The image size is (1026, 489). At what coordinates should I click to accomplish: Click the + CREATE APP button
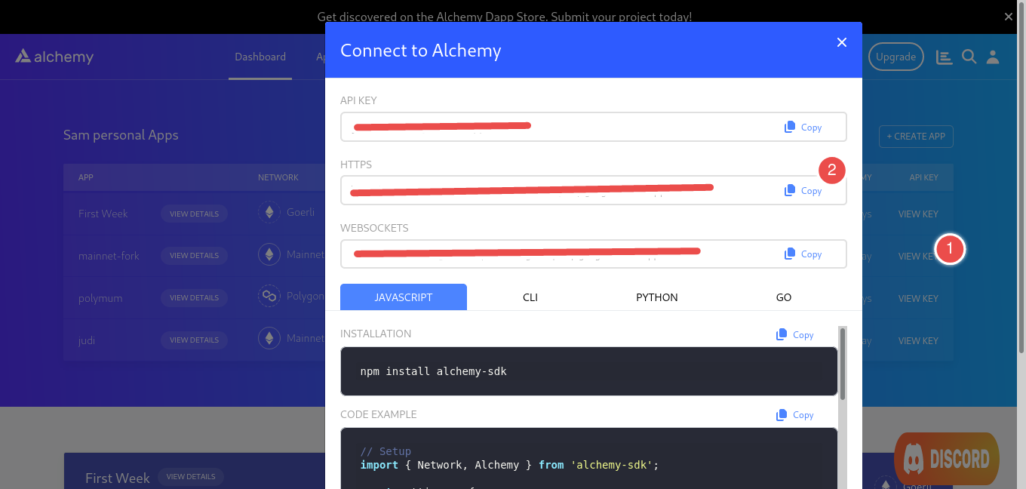coord(916,137)
